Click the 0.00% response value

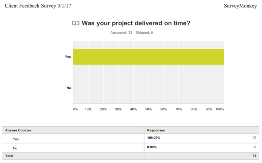point(152,147)
